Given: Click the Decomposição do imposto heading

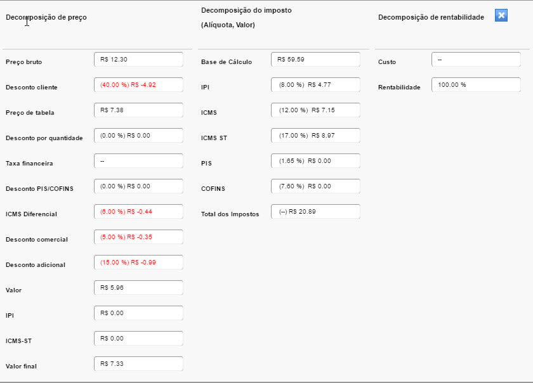Looking at the screenshot, I should [x=246, y=11].
